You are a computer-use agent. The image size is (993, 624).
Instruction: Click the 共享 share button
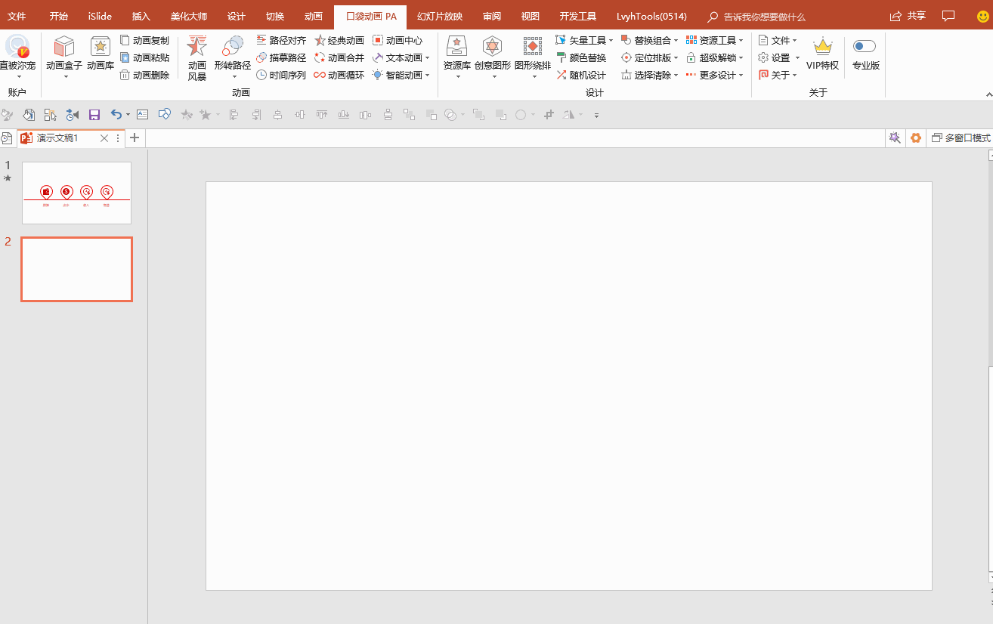(908, 17)
